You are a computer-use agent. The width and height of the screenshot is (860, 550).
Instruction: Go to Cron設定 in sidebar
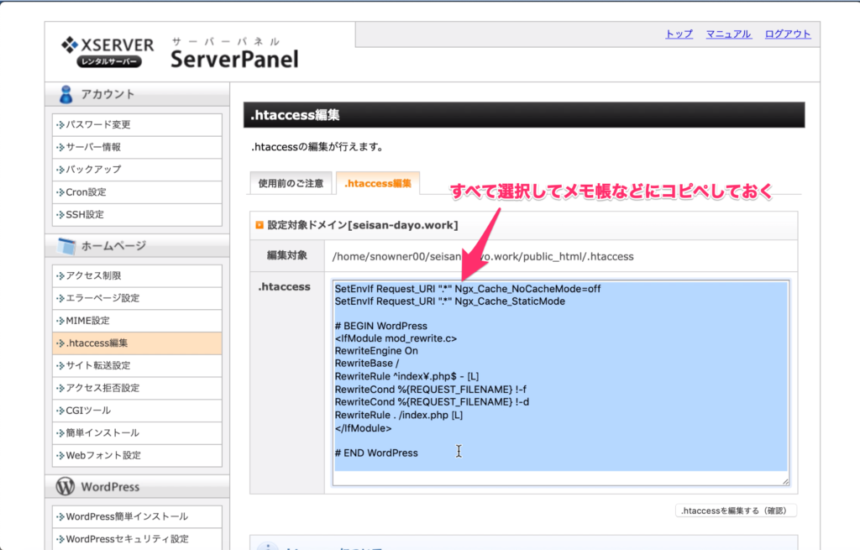pyautogui.click(x=86, y=192)
